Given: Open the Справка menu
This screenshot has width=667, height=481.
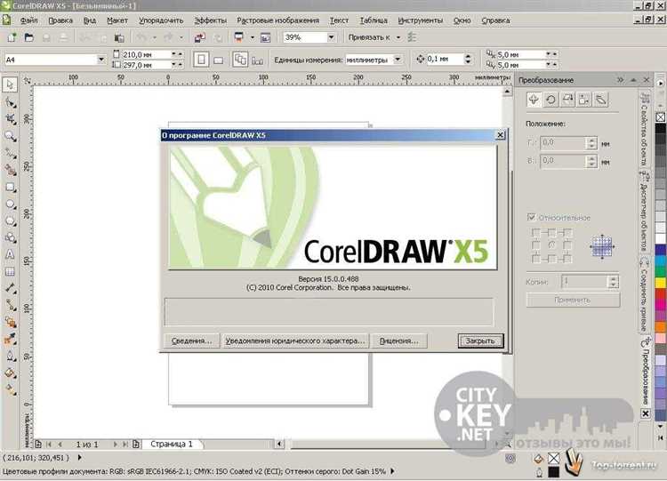Looking at the screenshot, I should (x=495, y=20).
